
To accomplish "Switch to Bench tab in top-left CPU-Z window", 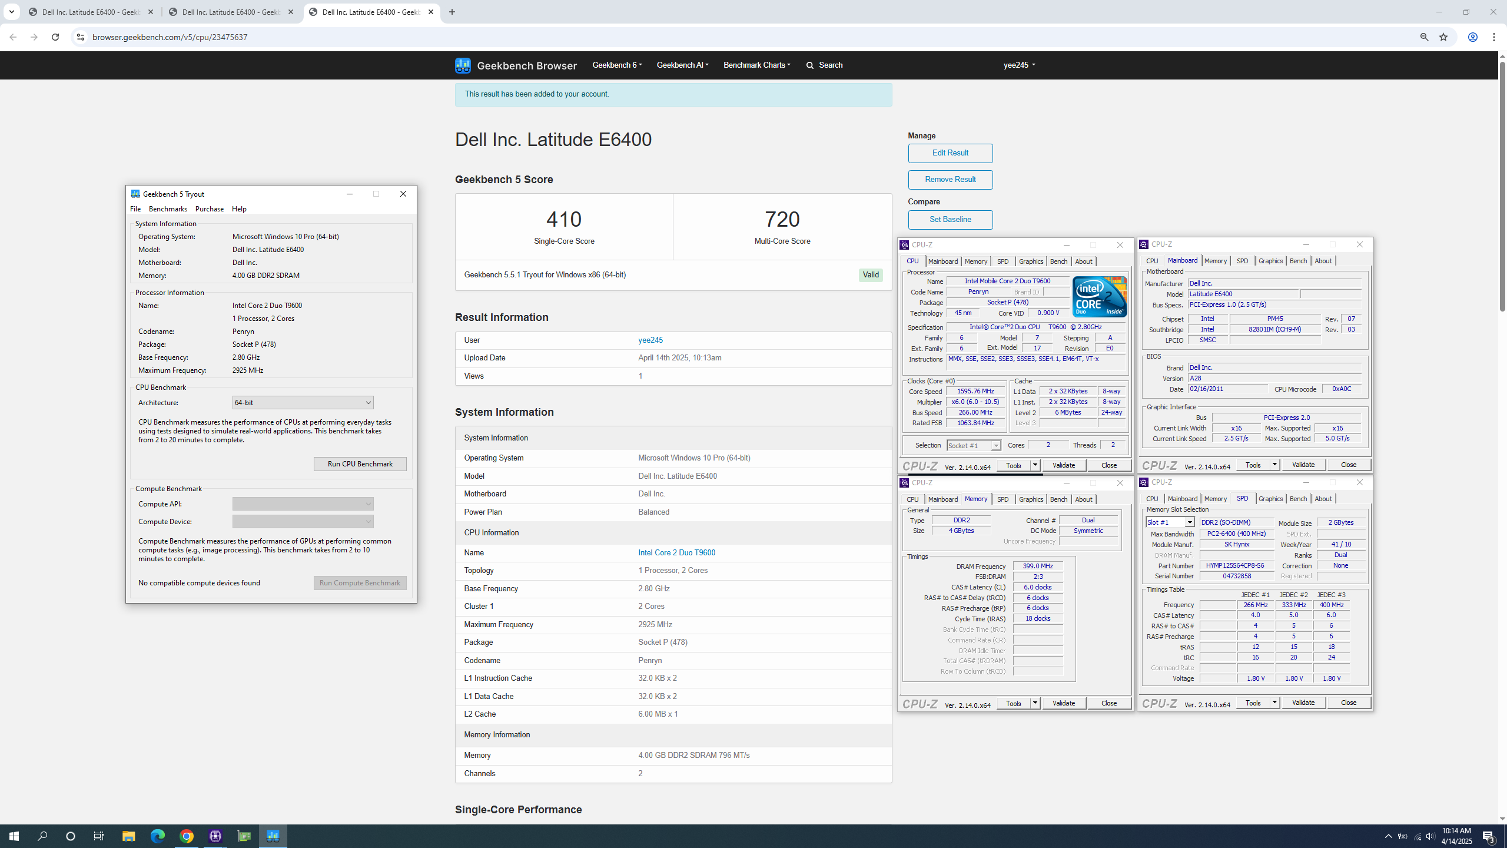I will pos(1058,261).
